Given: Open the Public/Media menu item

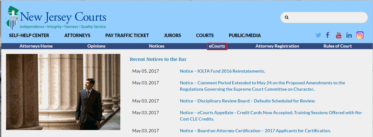Looking at the screenshot, I should pyautogui.click(x=245, y=36).
